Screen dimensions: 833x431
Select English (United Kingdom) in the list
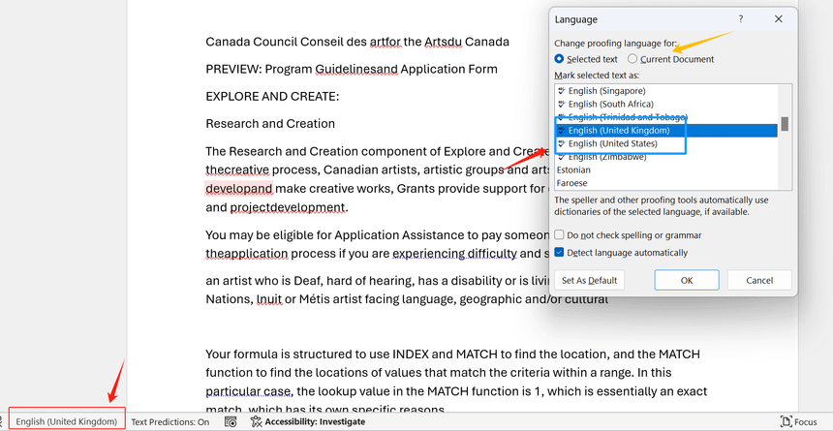coord(619,131)
